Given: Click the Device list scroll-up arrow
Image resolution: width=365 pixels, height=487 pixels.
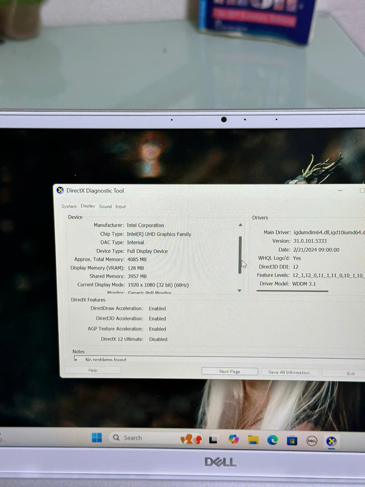Looking at the screenshot, I should click(240, 225).
